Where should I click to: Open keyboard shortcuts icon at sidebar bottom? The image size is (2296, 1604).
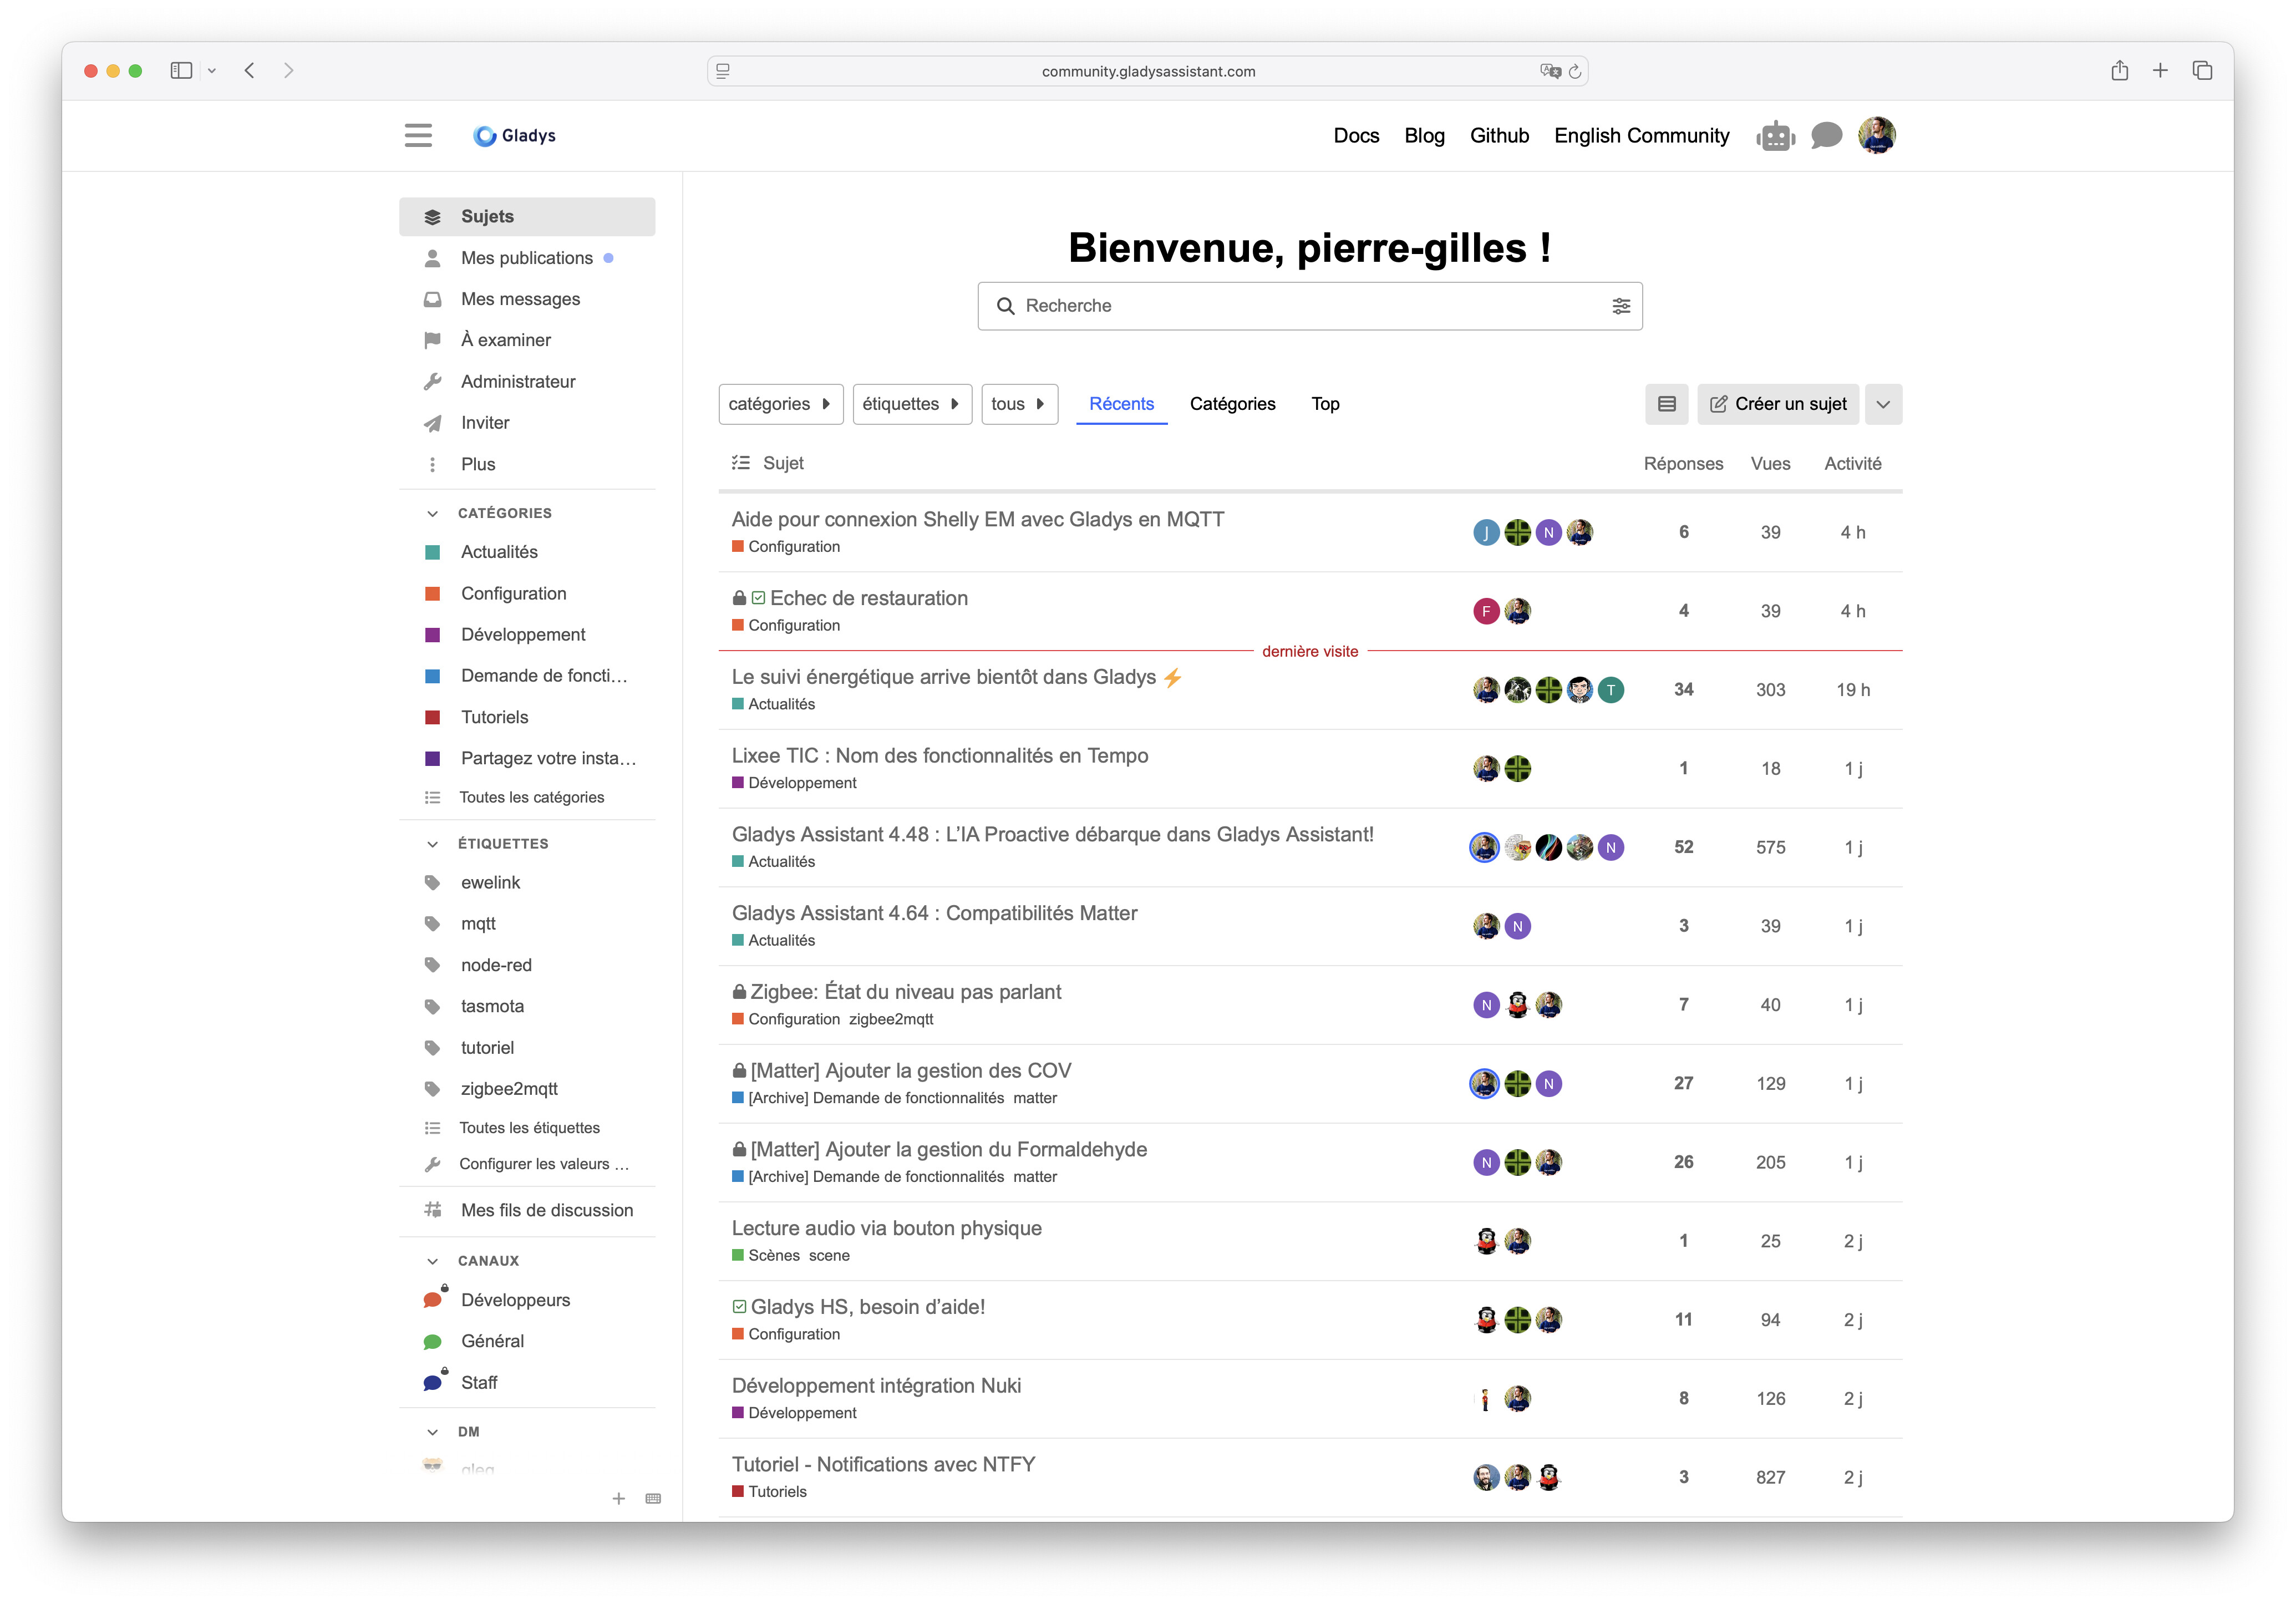click(x=654, y=1498)
